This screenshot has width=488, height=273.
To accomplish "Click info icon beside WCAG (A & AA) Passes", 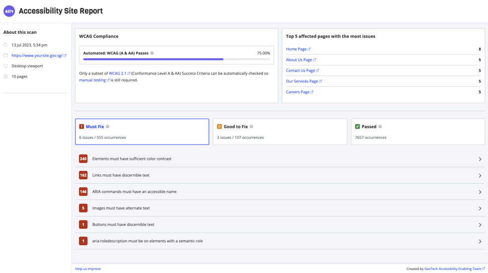I will point(152,53).
